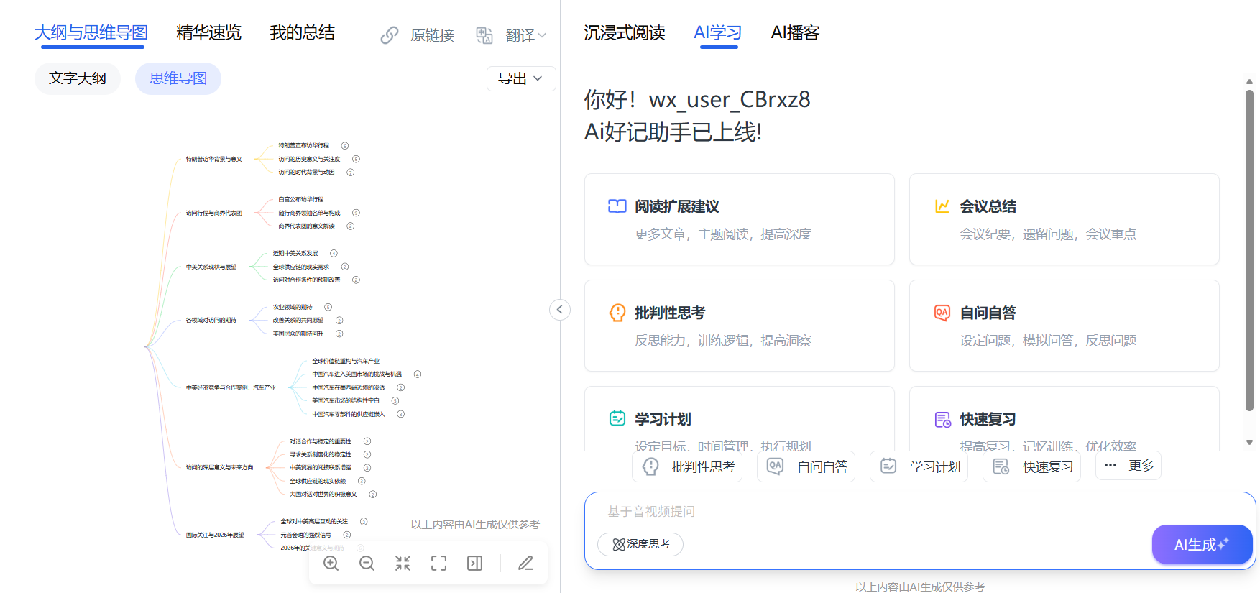Open the 翻译 translate dropdown
Viewport: 1260px width, 593px height.
click(x=511, y=35)
